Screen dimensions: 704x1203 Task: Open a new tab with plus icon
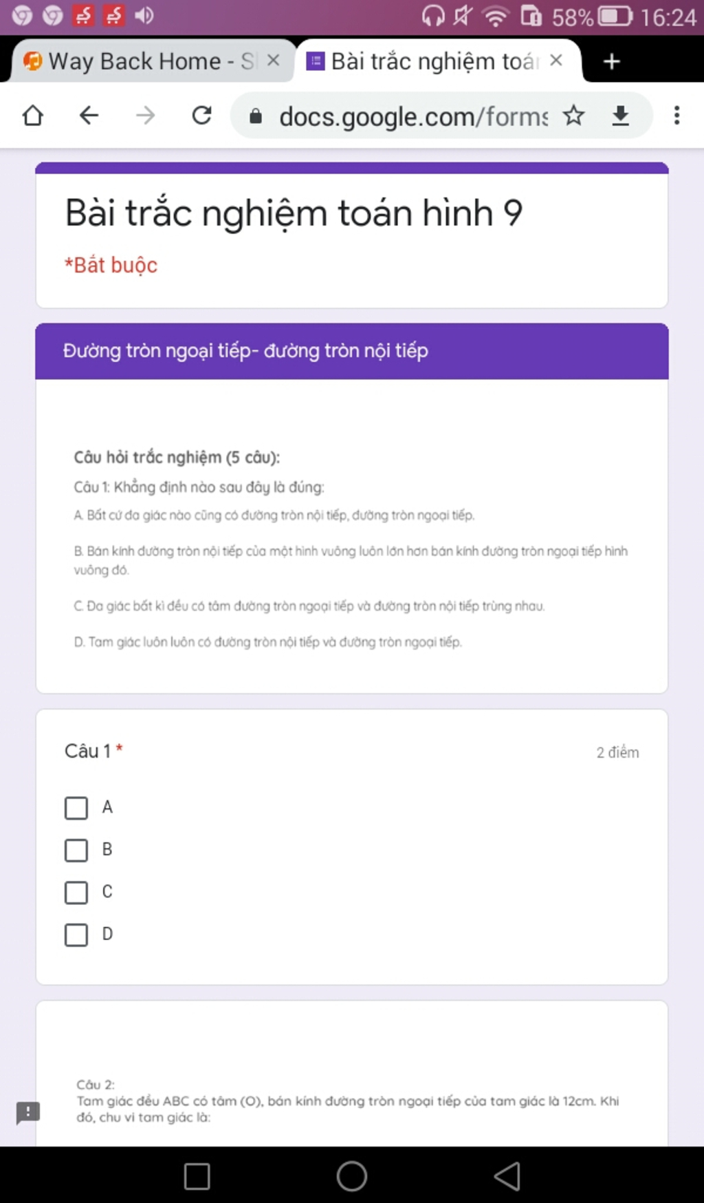pos(612,62)
